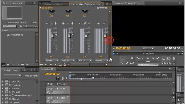Click first Audio Mixer channel volume fader
Image resolution: width=185 pixels, height=104 pixels.
click(x=52, y=35)
